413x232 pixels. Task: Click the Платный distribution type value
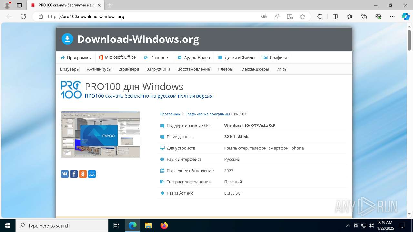click(233, 182)
